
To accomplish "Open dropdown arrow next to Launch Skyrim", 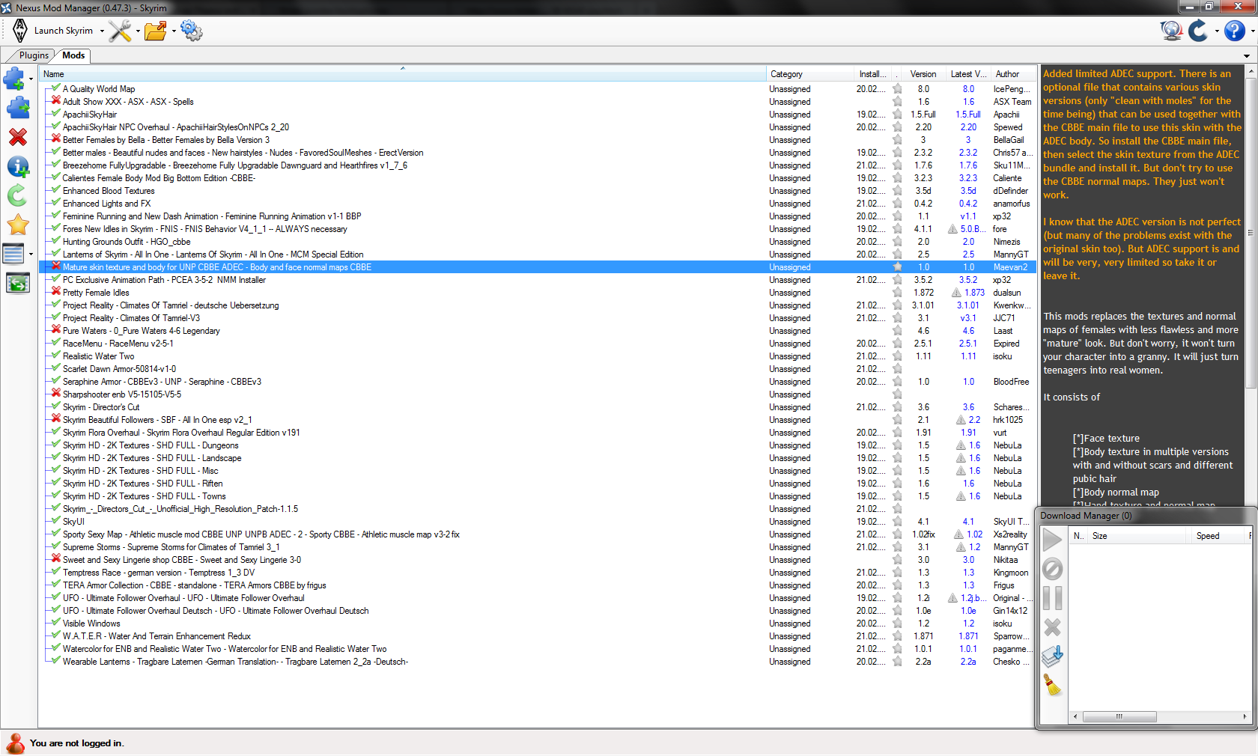I will [x=102, y=31].
